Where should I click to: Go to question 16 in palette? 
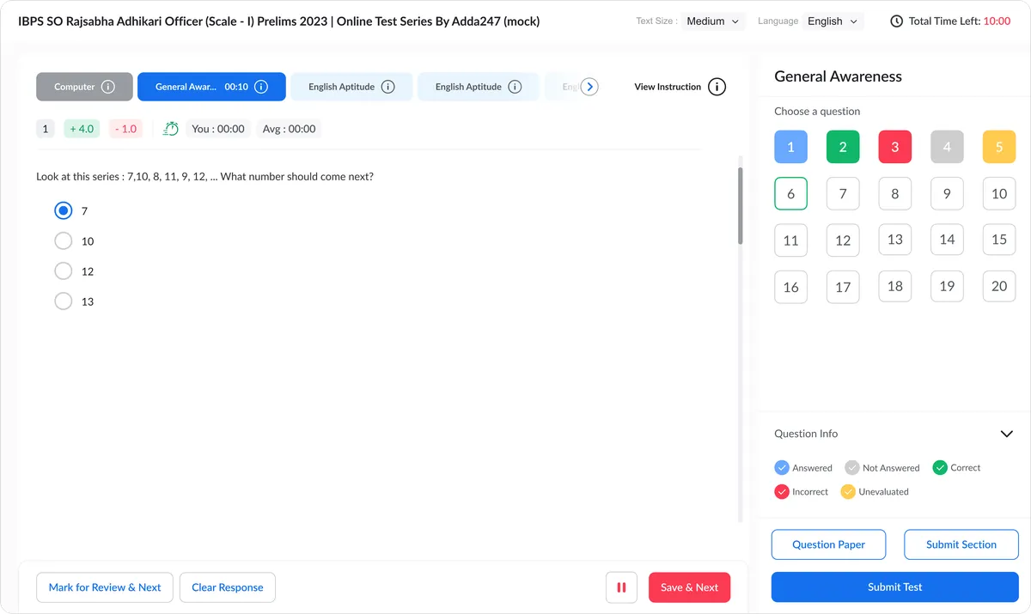(x=790, y=286)
